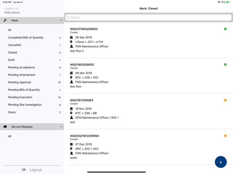Click the search magnifier icon
This screenshot has height=174, width=233.
tap(68, 17)
